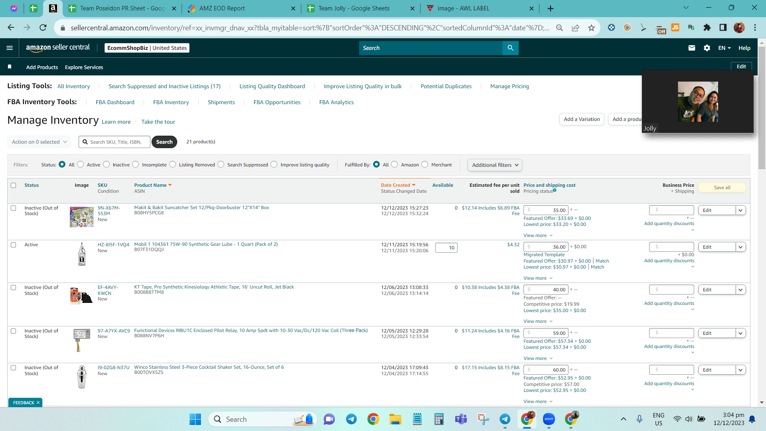Choose the Search Suppressed status filter
Image resolution: width=766 pixels, height=431 pixels.
pyautogui.click(x=221, y=164)
